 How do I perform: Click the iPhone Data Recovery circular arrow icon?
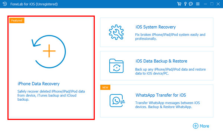click(x=49, y=51)
